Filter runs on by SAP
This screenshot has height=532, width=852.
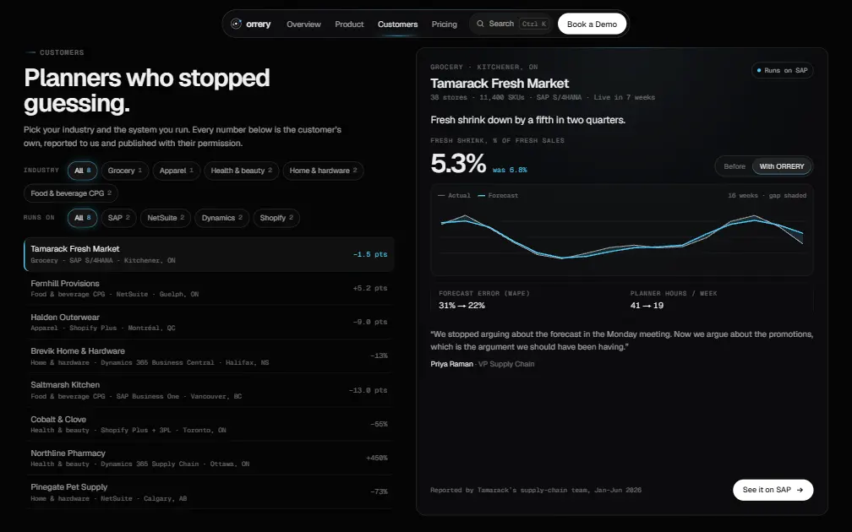(x=119, y=218)
